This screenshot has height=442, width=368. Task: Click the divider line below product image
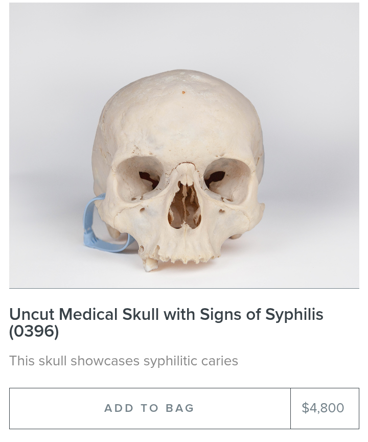[184, 288]
